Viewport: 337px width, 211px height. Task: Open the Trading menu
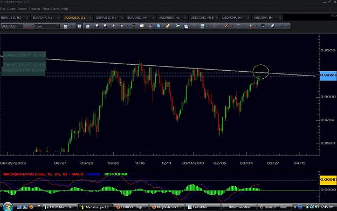pyautogui.click(x=34, y=9)
